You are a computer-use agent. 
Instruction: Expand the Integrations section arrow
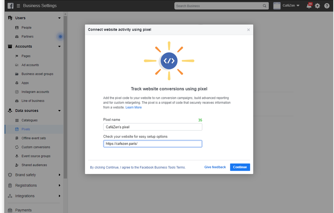(59, 196)
